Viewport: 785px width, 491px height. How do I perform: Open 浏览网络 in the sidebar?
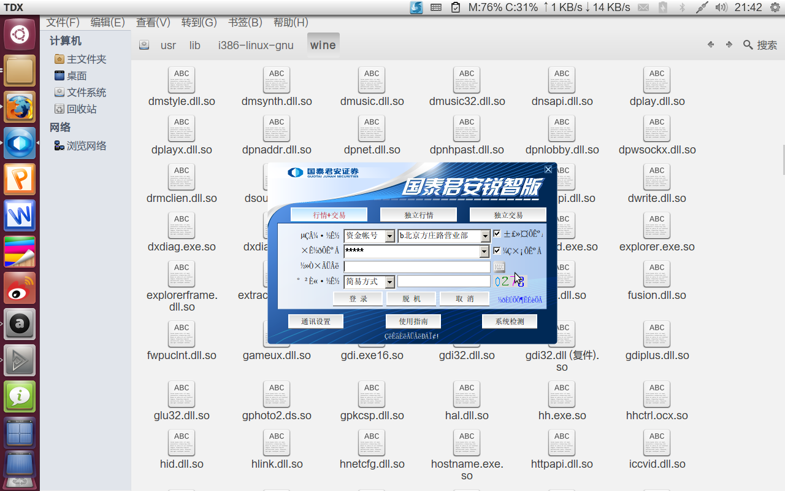tap(80, 145)
